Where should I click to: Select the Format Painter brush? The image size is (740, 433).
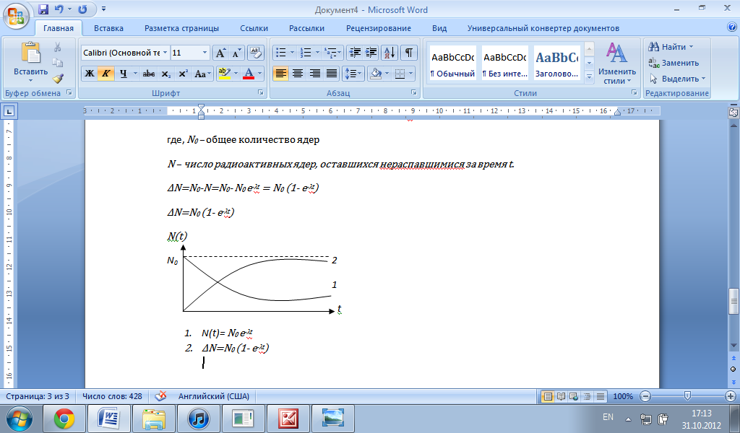coord(58,78)
